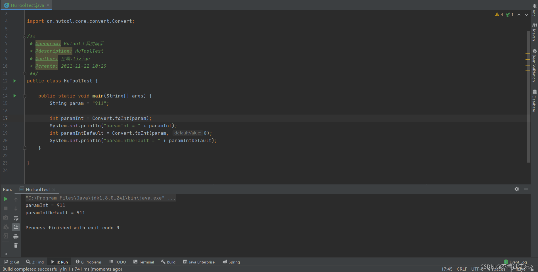Run main method from gutter arrow
The height and width of the screenshot is (272, 538).
click(15, 96)
